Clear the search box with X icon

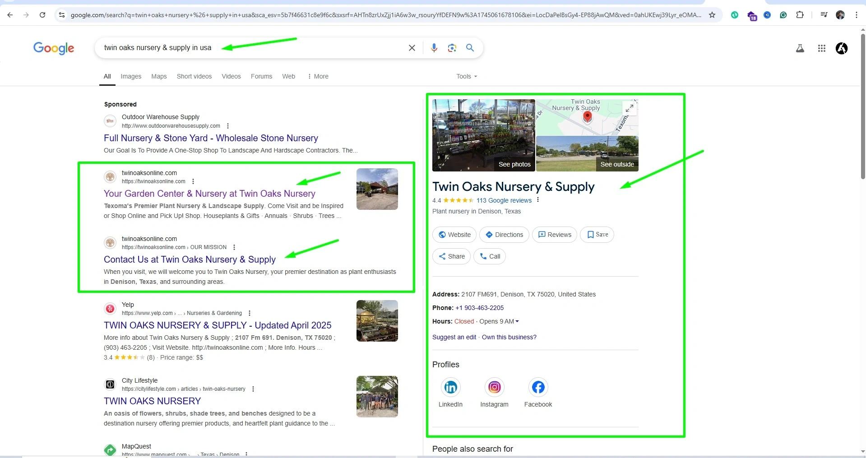[x=412, y=48]
